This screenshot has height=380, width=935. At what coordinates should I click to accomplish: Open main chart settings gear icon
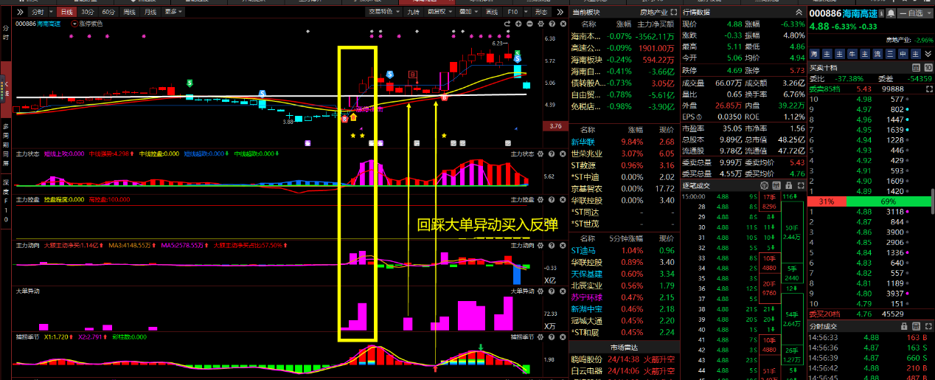tap(540, 24)
